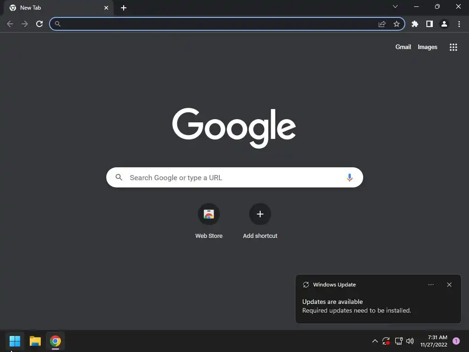Click the Google logo
This screenshot has width=469, height=352.
[234, 128]
